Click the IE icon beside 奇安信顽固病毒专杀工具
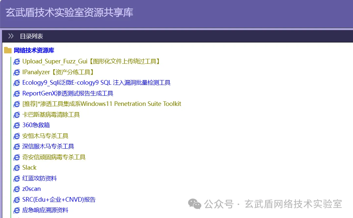The image size is (353, 218). pyautogui.click(x=17, y=158)
